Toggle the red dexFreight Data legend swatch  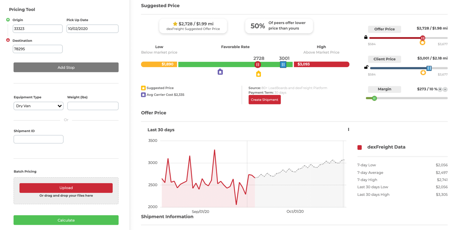coord(360,147)
